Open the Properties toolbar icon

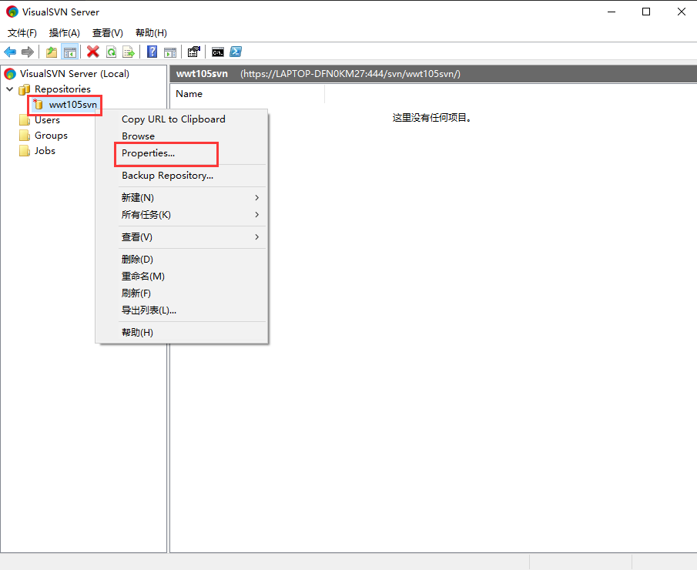coord(194,52)
